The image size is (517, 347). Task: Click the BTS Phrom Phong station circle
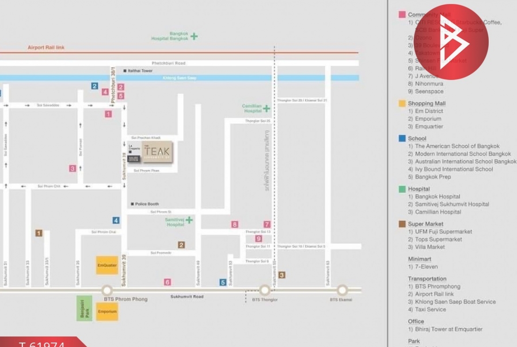point(107,290)
